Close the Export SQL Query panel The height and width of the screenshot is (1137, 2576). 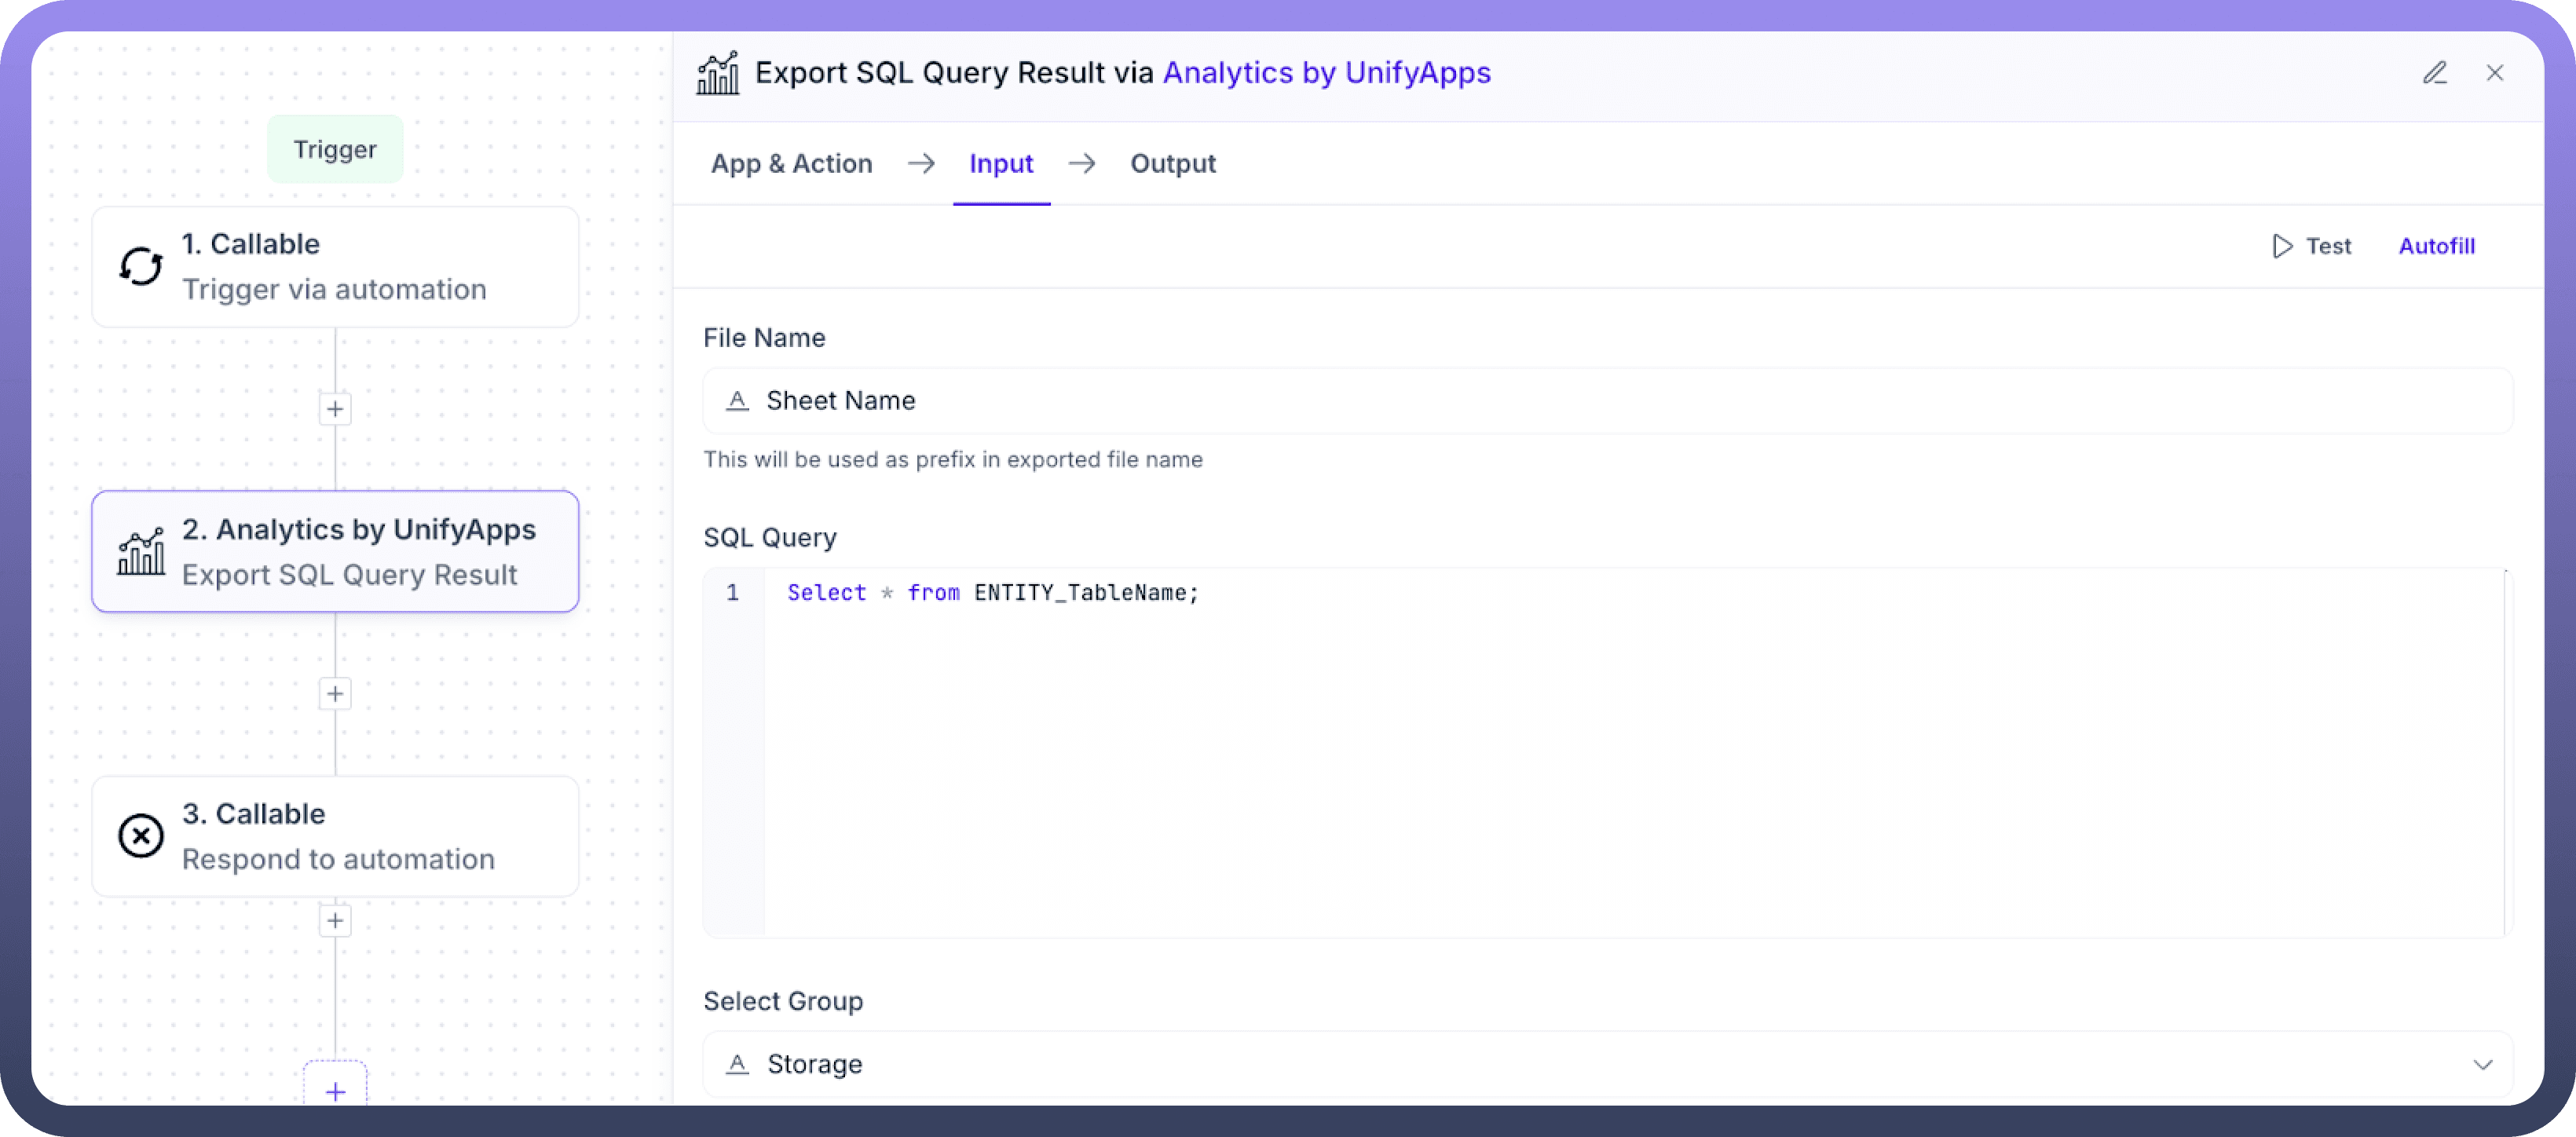[x=2494, y=73]
